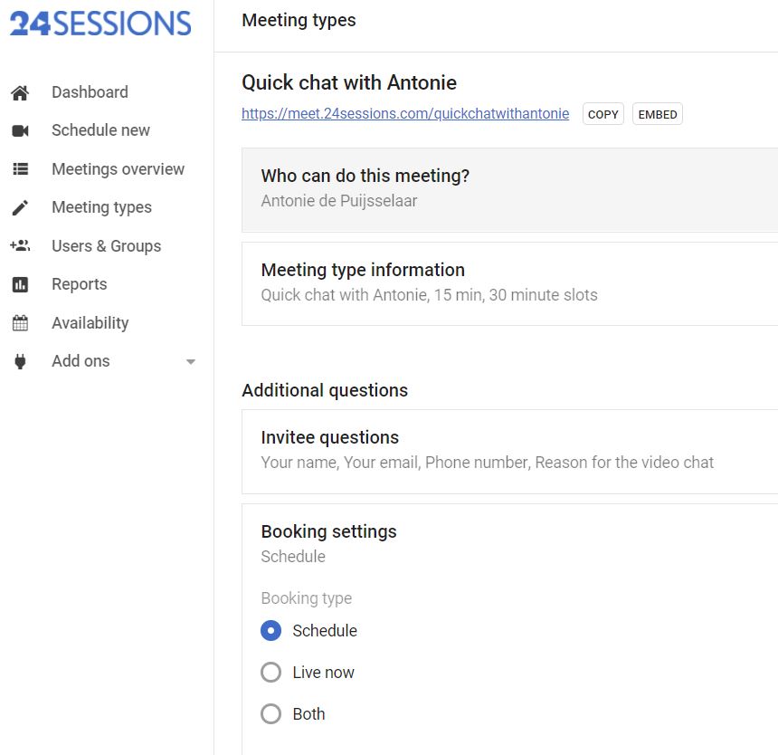Image resolution: width=778 pixels, height=755 pixels.
Task: Click the Meetings overview list icon
Action: pyautogui.click(x=20, y=169)
